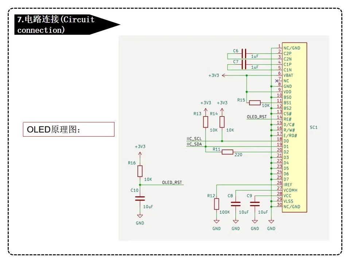Click the R13 pull-up resistor symbol
The image size is (350, 263).
[x=206, y=122]
